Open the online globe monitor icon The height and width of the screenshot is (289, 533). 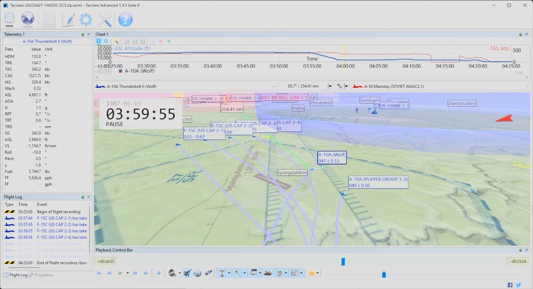[28, 20]
